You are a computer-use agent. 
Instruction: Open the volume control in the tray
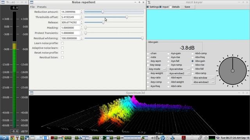153,138
